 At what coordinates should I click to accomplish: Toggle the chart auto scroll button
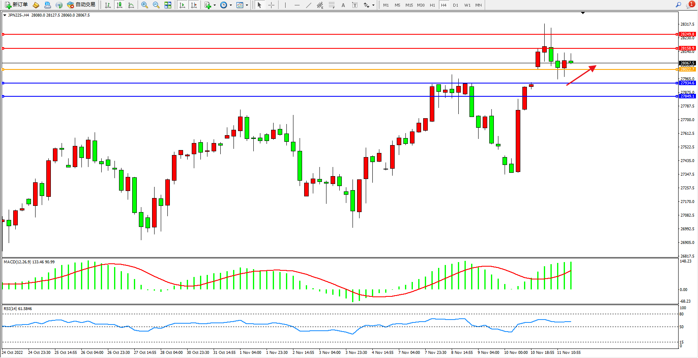182,5
